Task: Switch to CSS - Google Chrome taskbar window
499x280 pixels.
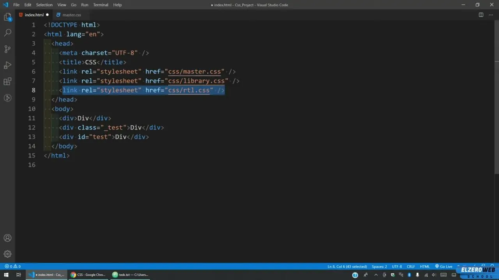Action: tap(88, 275)
